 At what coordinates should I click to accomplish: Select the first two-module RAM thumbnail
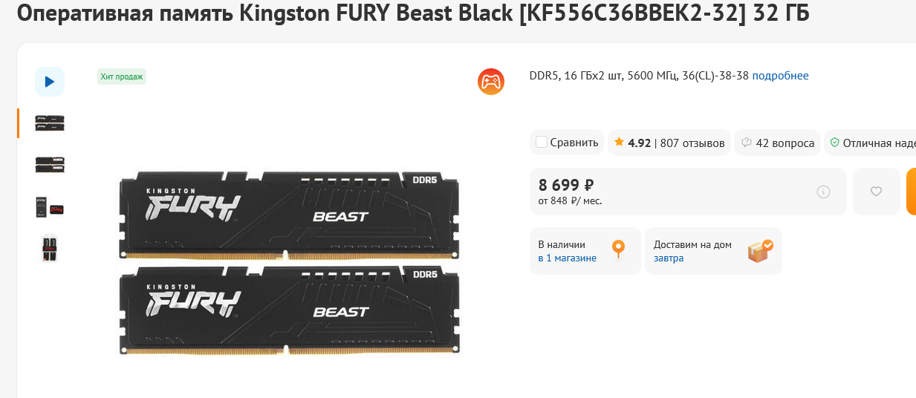pos(50,123)
